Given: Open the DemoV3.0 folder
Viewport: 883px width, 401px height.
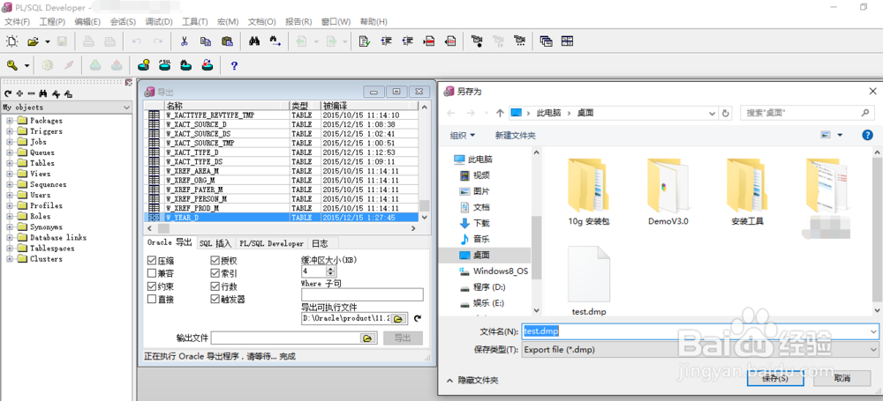Looking at the screenshot, I should [668, 191].
